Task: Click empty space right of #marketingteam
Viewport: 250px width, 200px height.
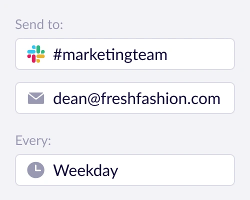Action: pos(200,54)
